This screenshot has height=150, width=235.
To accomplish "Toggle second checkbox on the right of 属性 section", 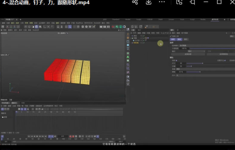I will coord(225,60).
